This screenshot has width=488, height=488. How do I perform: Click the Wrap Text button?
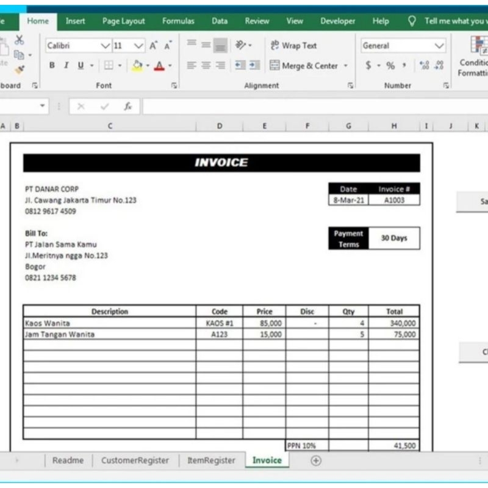pos(293,46)
